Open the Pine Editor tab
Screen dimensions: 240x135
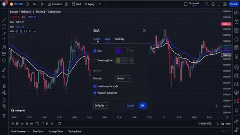(38, 132)
